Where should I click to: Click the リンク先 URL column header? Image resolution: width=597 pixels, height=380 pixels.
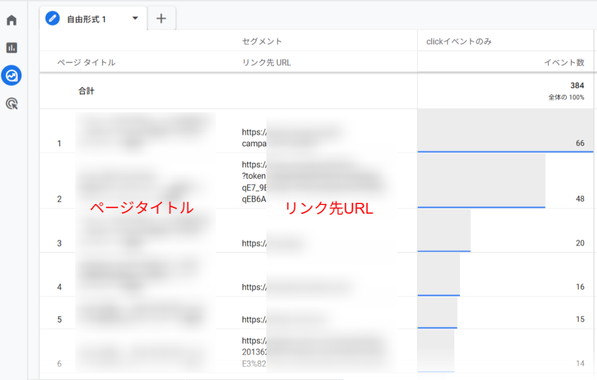point(266,62)
